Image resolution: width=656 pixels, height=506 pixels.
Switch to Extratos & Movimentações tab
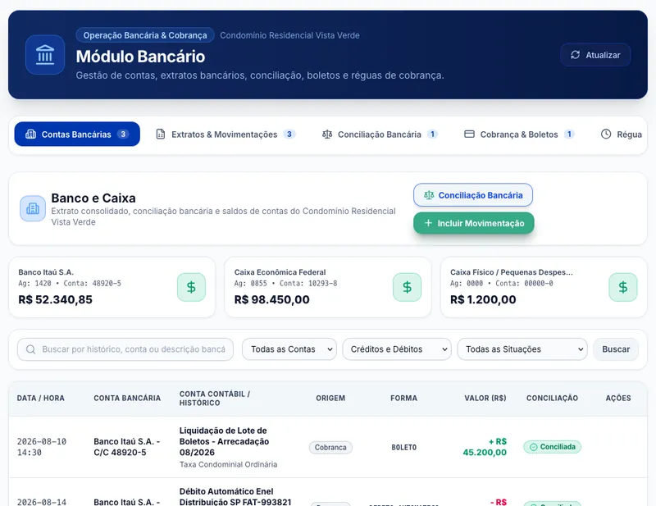[x=226, y=134]
